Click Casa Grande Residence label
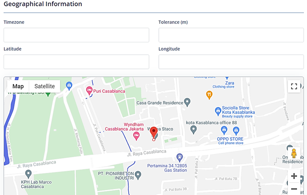The image size is (307, 195). [160, 103]
